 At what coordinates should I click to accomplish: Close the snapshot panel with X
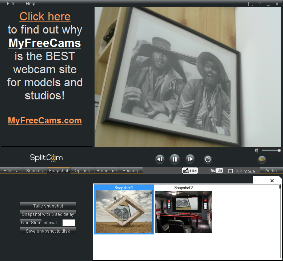[272, 181]
